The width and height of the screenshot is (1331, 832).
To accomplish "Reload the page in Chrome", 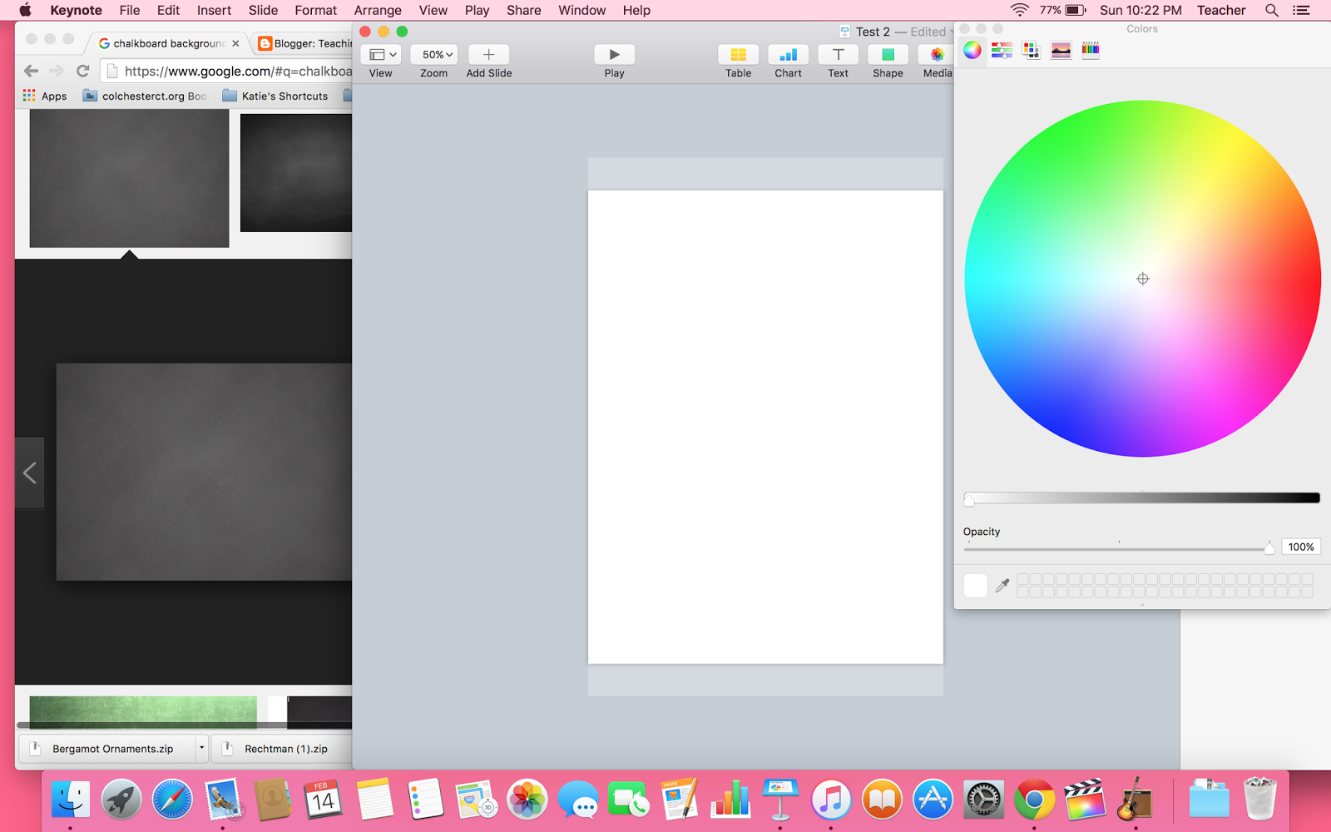I will (x=82, y=71).
